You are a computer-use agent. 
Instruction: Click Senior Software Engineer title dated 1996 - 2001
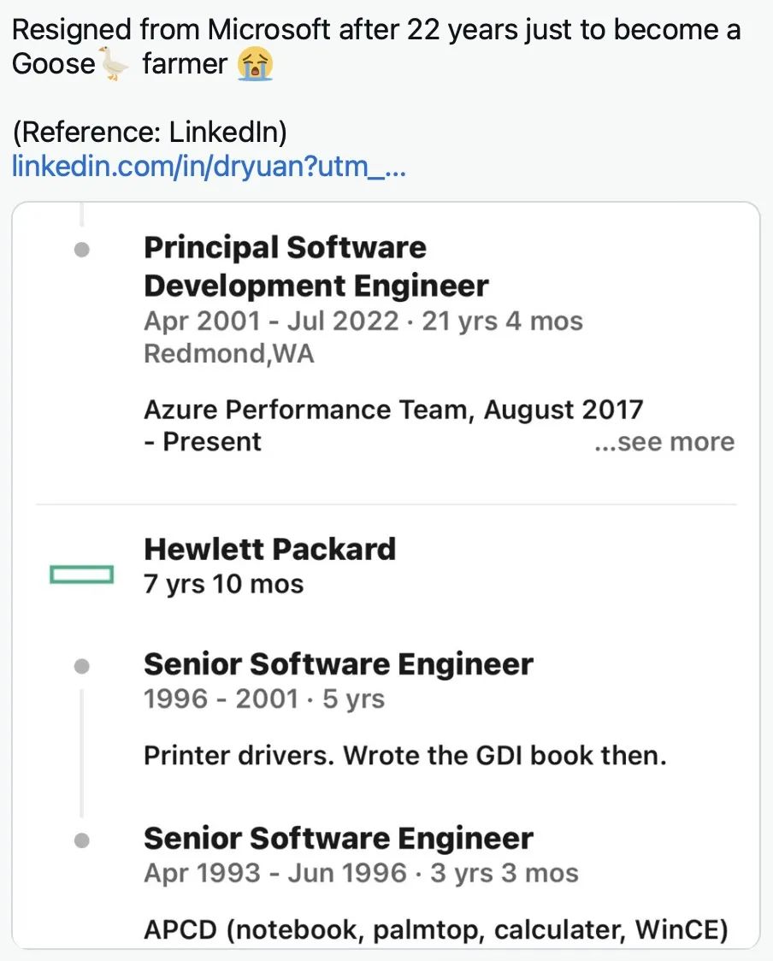click(x=338, y=664)
